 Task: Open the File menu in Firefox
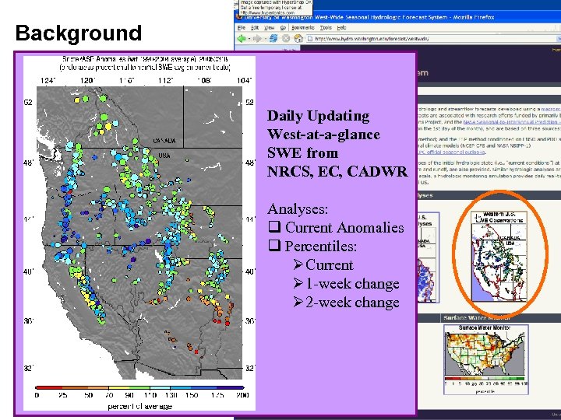coord(242,28)
